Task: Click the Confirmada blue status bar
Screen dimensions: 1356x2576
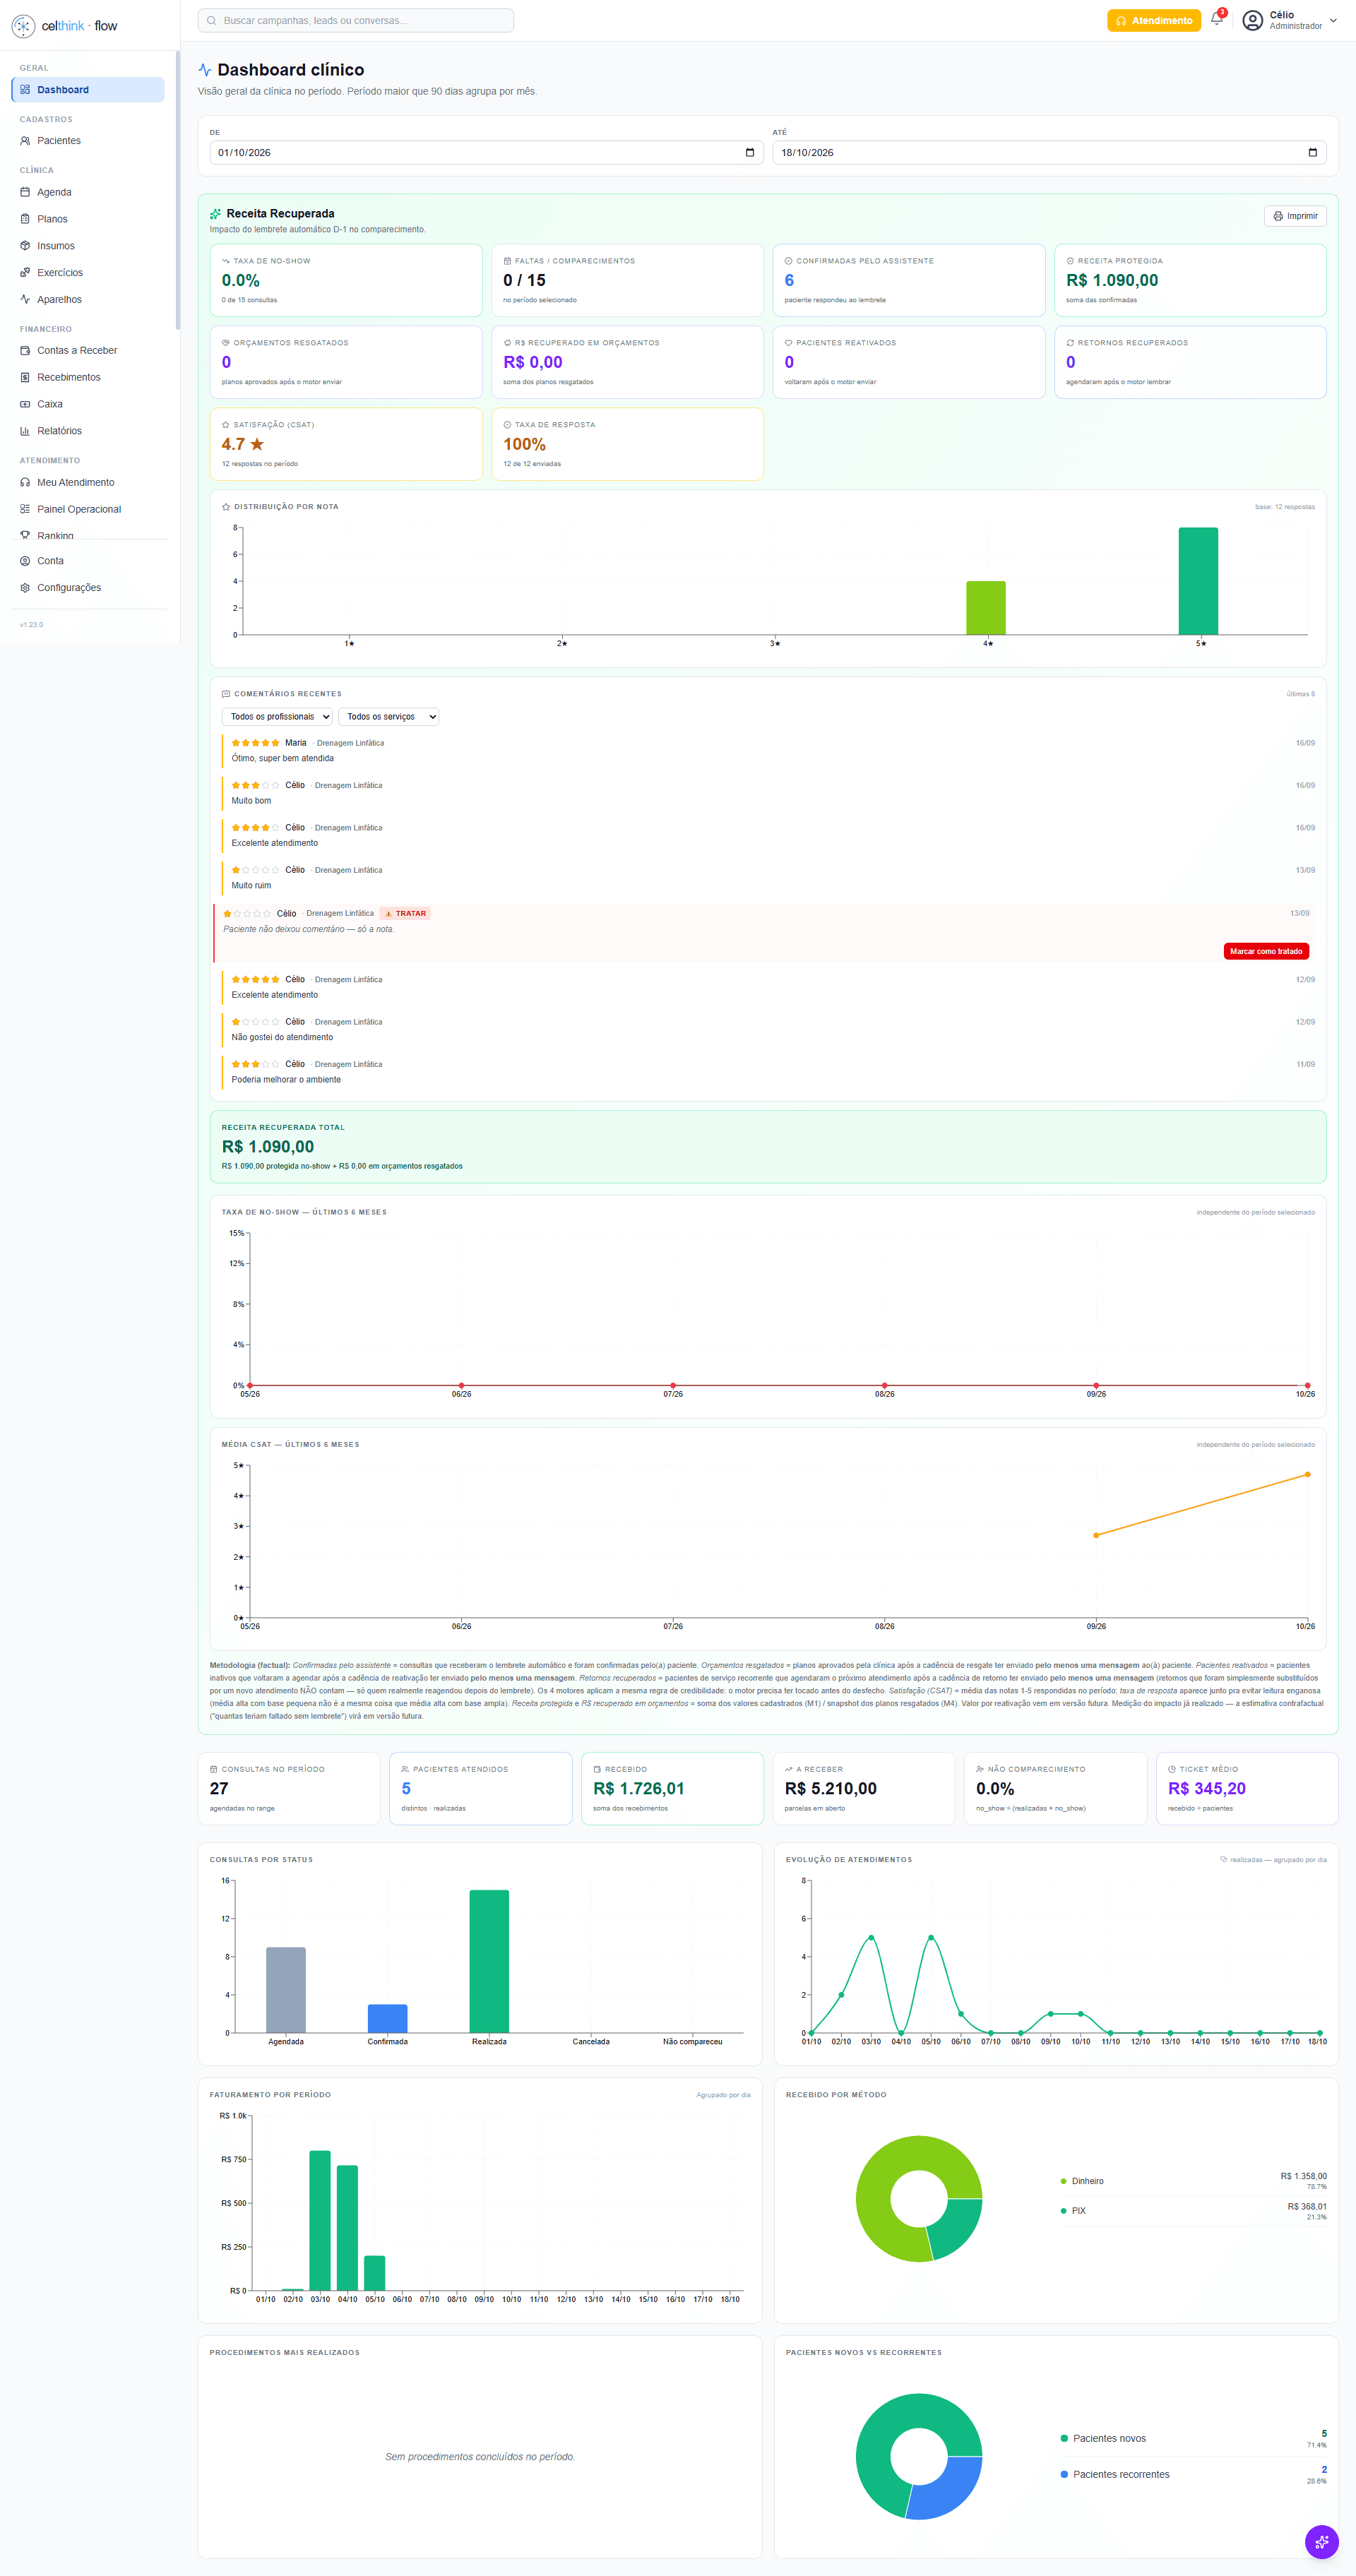Action: click(387, 2019)
